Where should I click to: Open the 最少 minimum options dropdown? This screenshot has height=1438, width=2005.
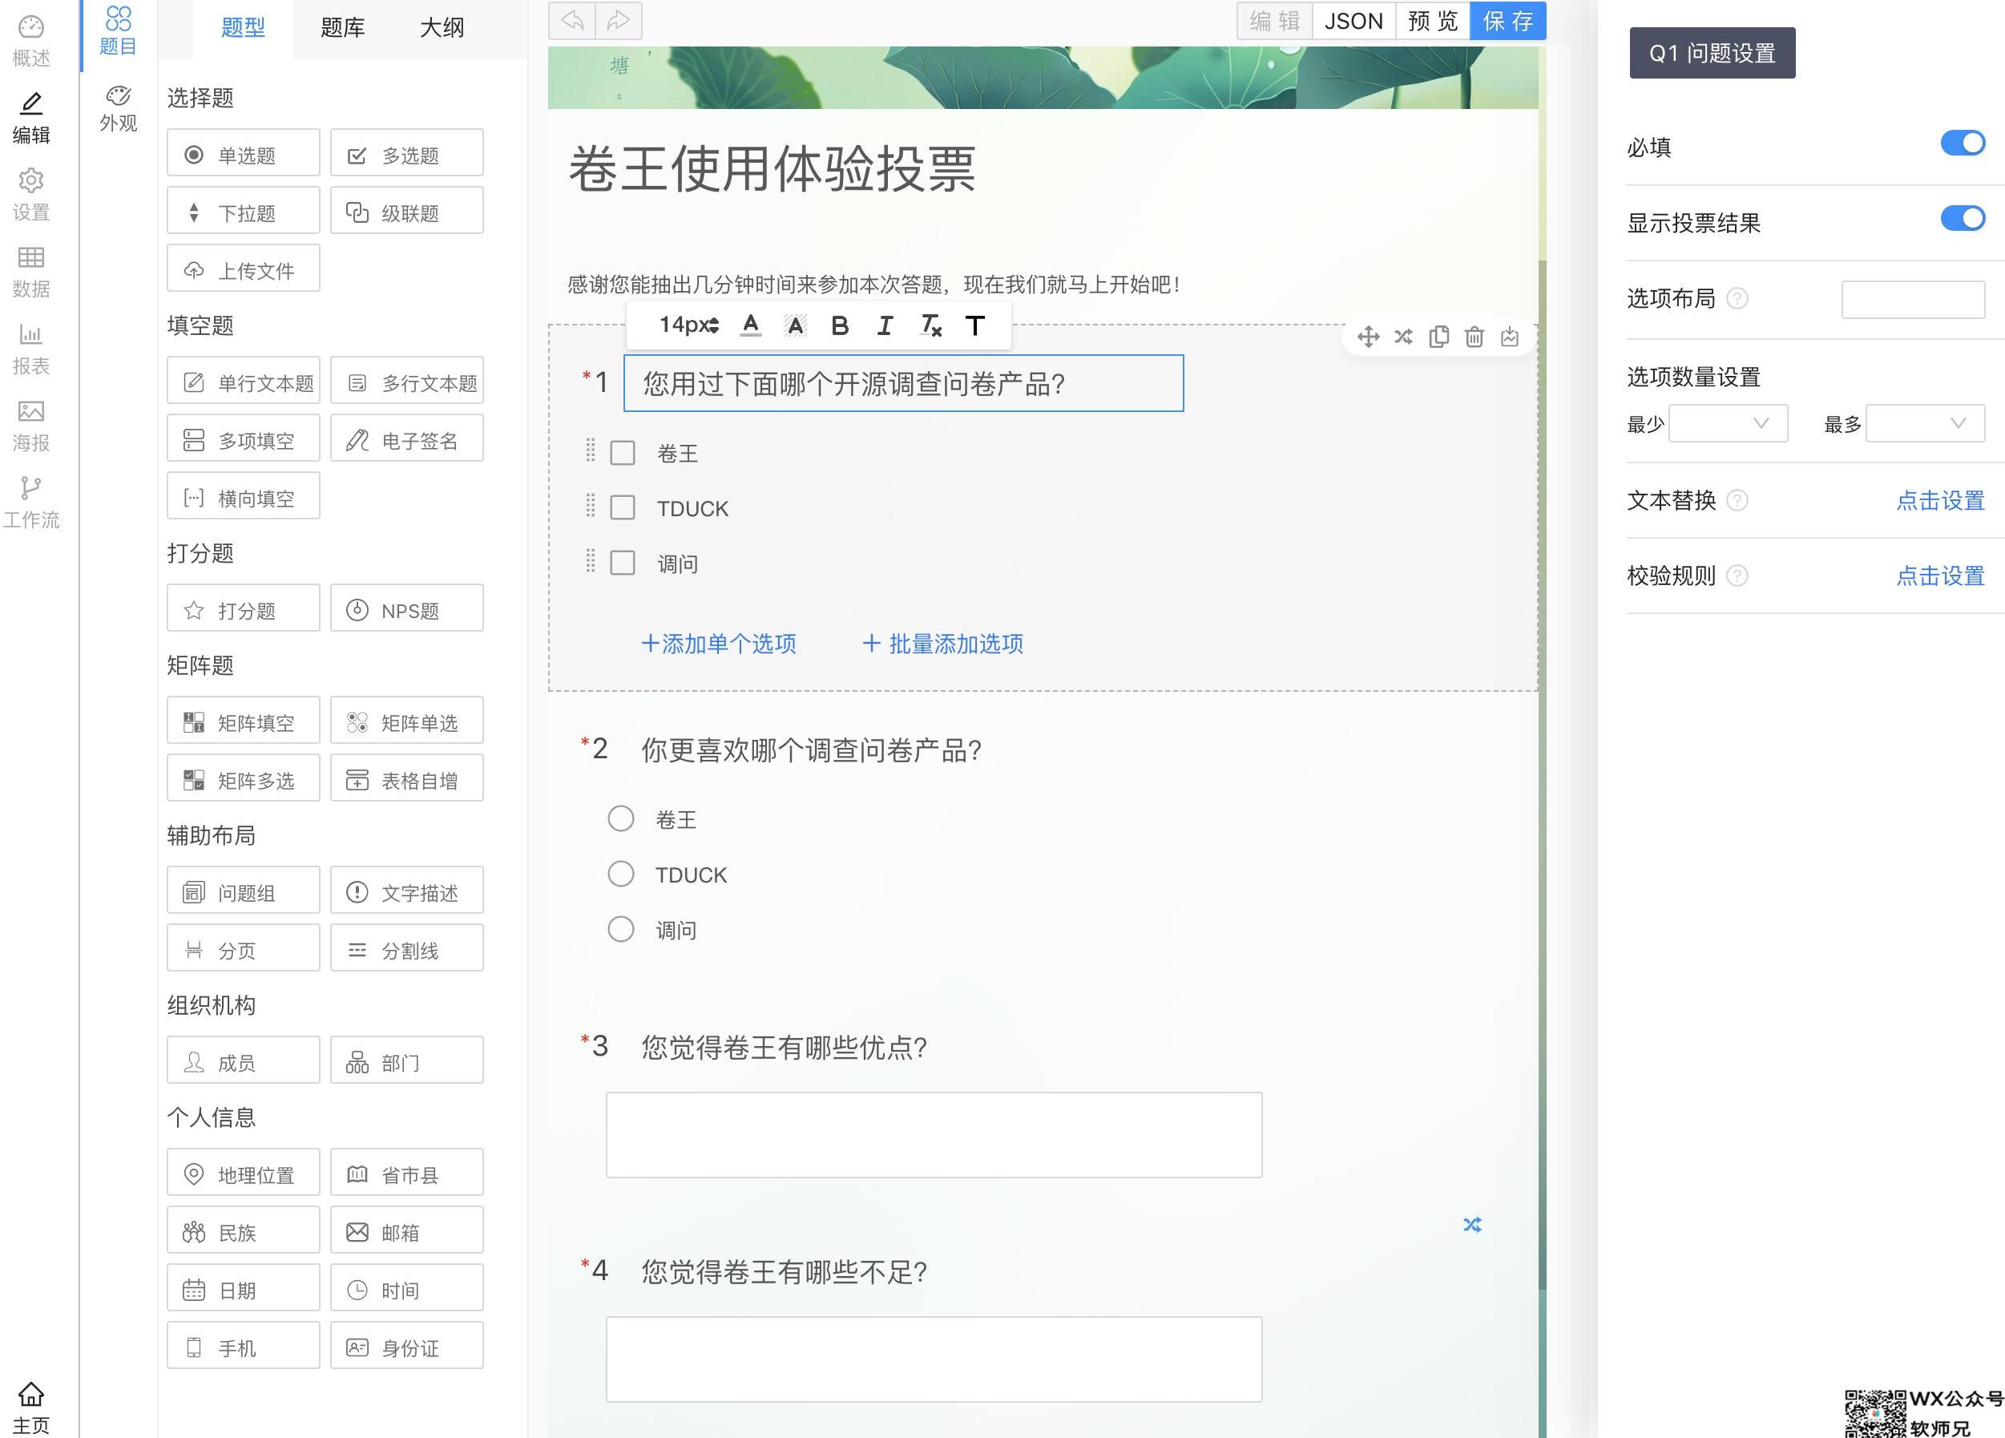[1728, 423]
